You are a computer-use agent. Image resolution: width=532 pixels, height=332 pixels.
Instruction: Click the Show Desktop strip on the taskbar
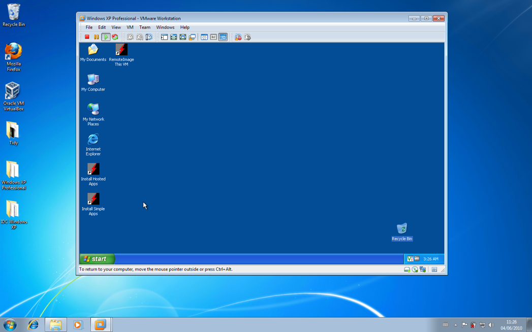(529, 325)
